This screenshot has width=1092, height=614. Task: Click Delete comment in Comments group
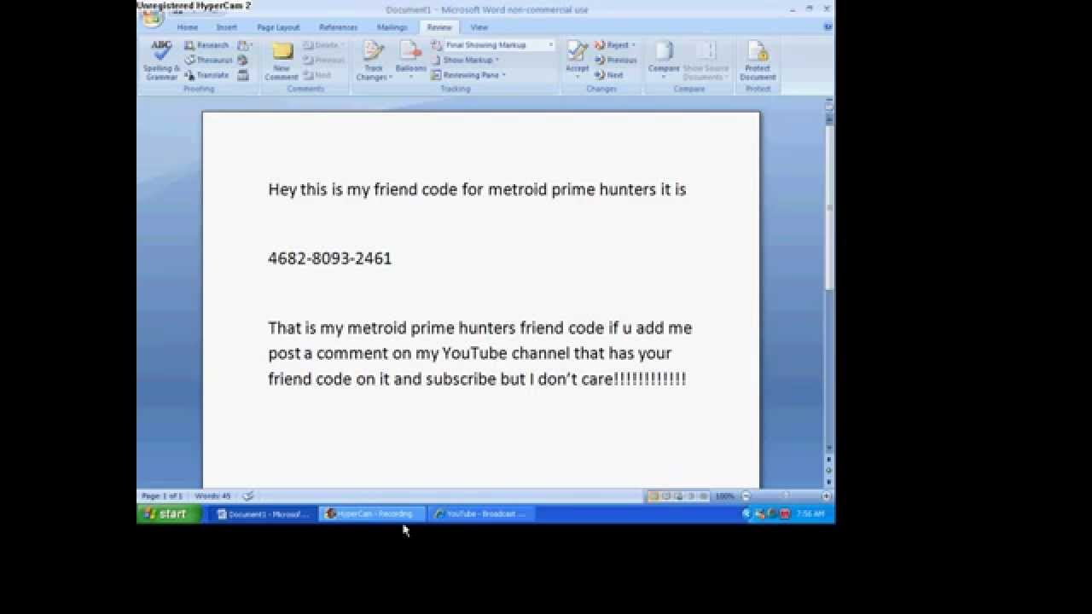[322, 45]
